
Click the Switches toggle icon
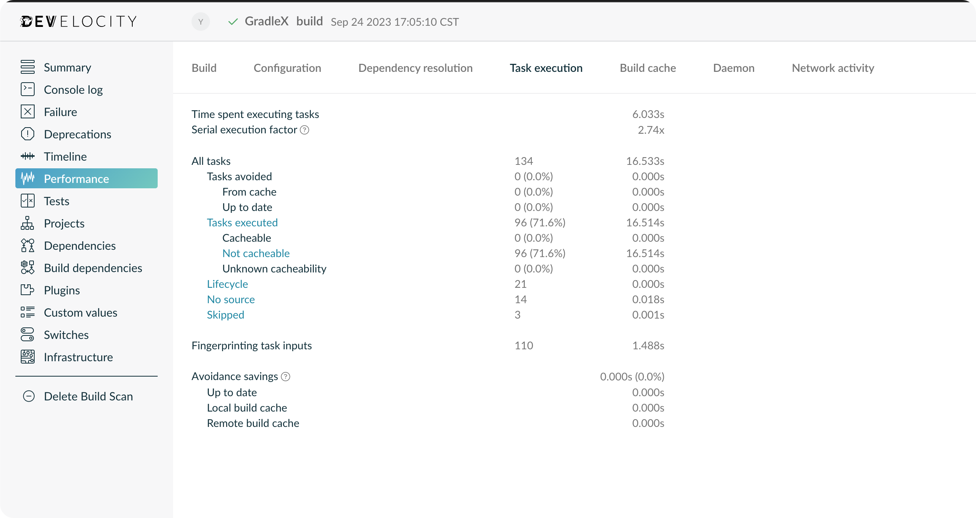coord(28,335)
